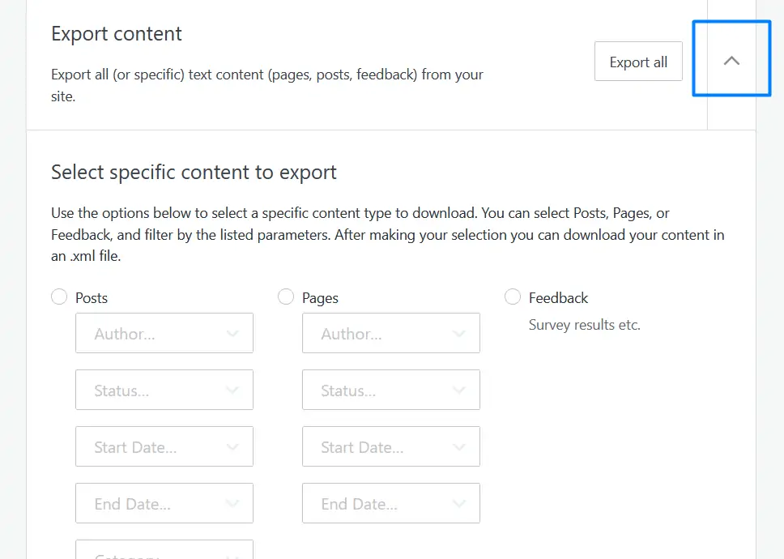Open the Pages Start Date dropdown
The image size is (784, 559).
[x=390, y=447]
